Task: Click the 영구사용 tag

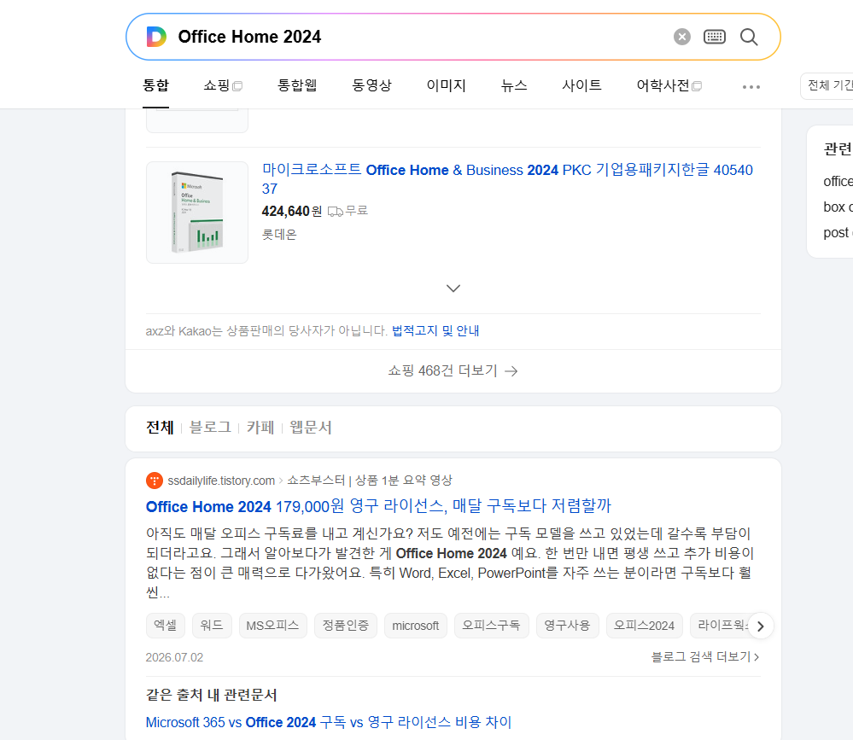Action: point(568,626)
